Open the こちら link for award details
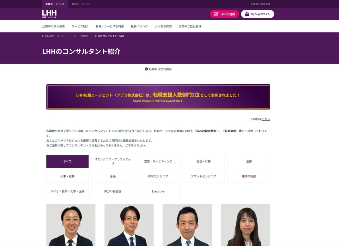This screenshot has height=246, width=339. [266, 119]
